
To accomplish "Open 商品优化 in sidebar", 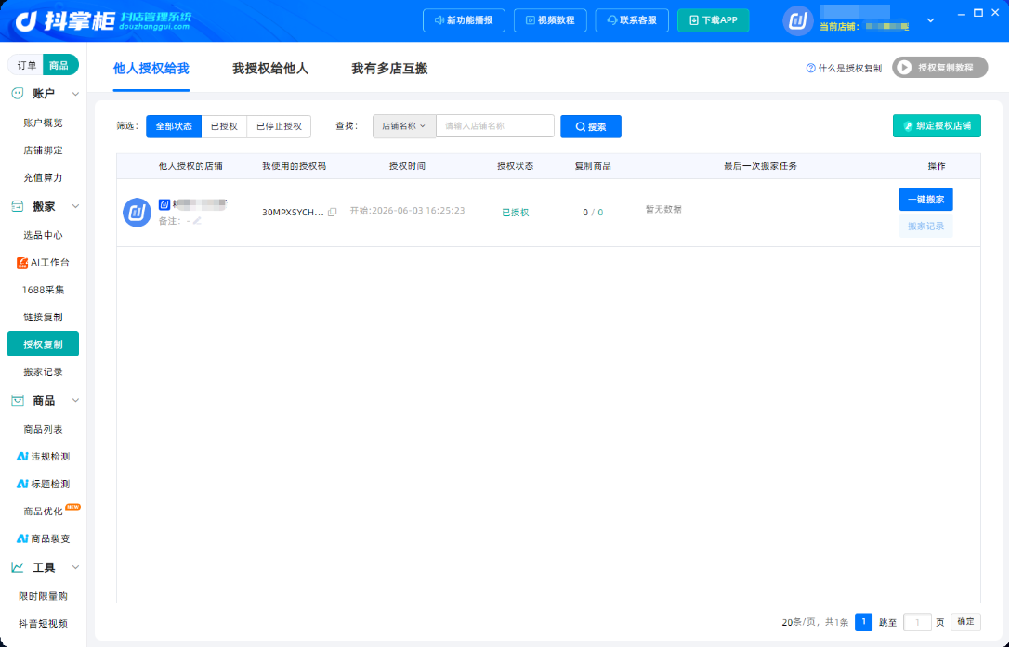I will [x=43, y=512].
